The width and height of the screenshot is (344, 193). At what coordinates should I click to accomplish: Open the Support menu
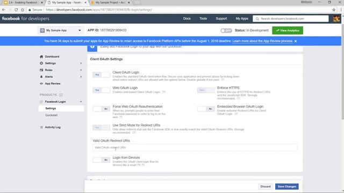click(221, 19)
